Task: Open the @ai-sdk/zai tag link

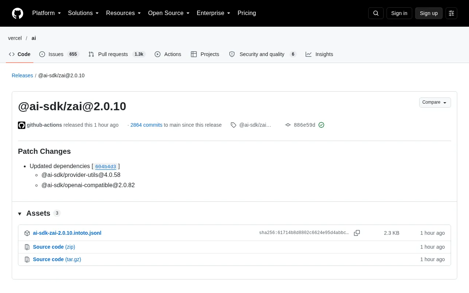Action: tap(251, 125)
